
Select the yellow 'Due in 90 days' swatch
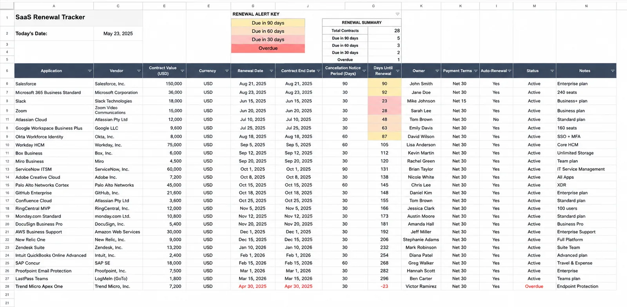tap(268, 23)
